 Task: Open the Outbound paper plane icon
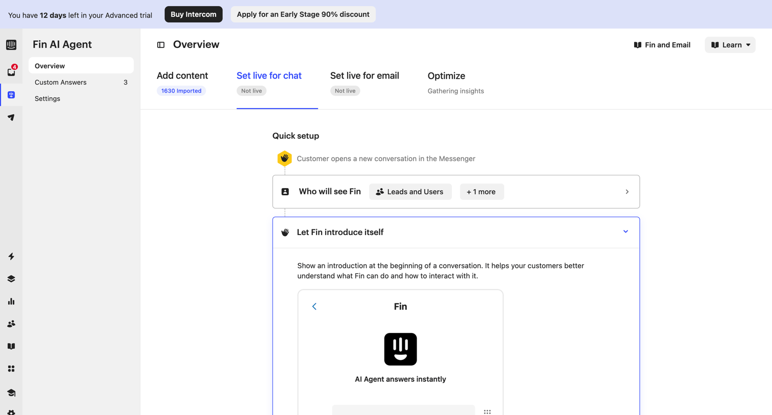tap(11, 117)
